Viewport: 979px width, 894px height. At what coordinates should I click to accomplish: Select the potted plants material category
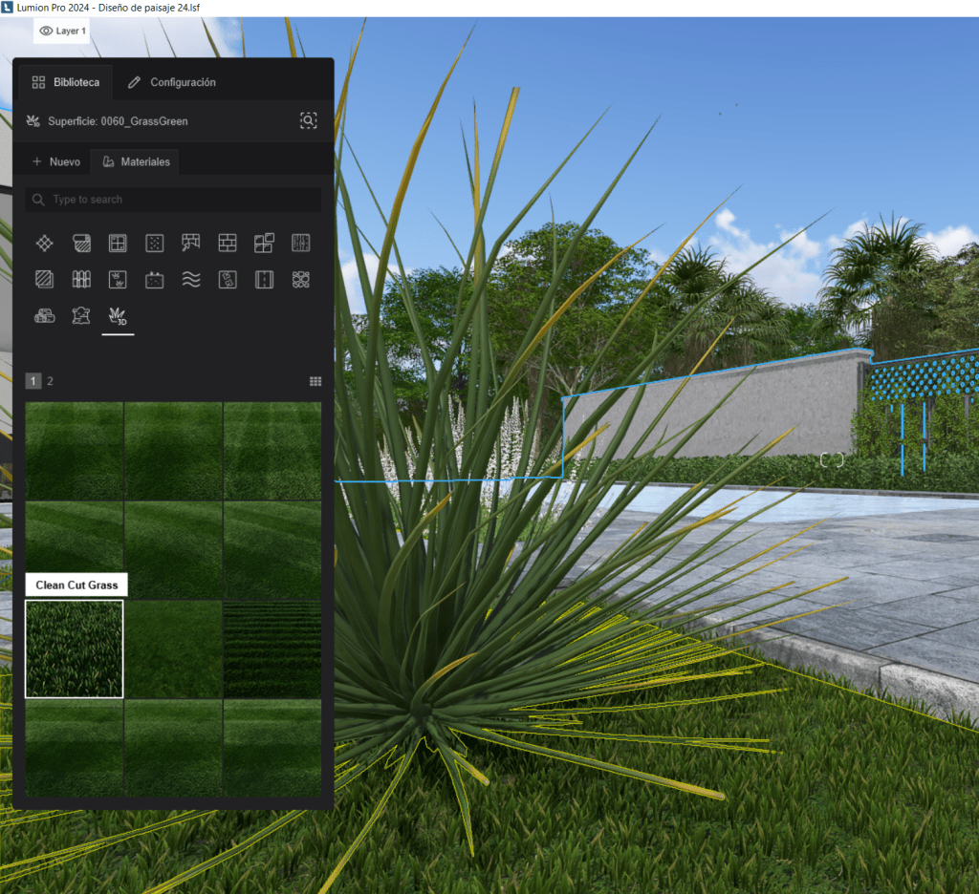118,279
